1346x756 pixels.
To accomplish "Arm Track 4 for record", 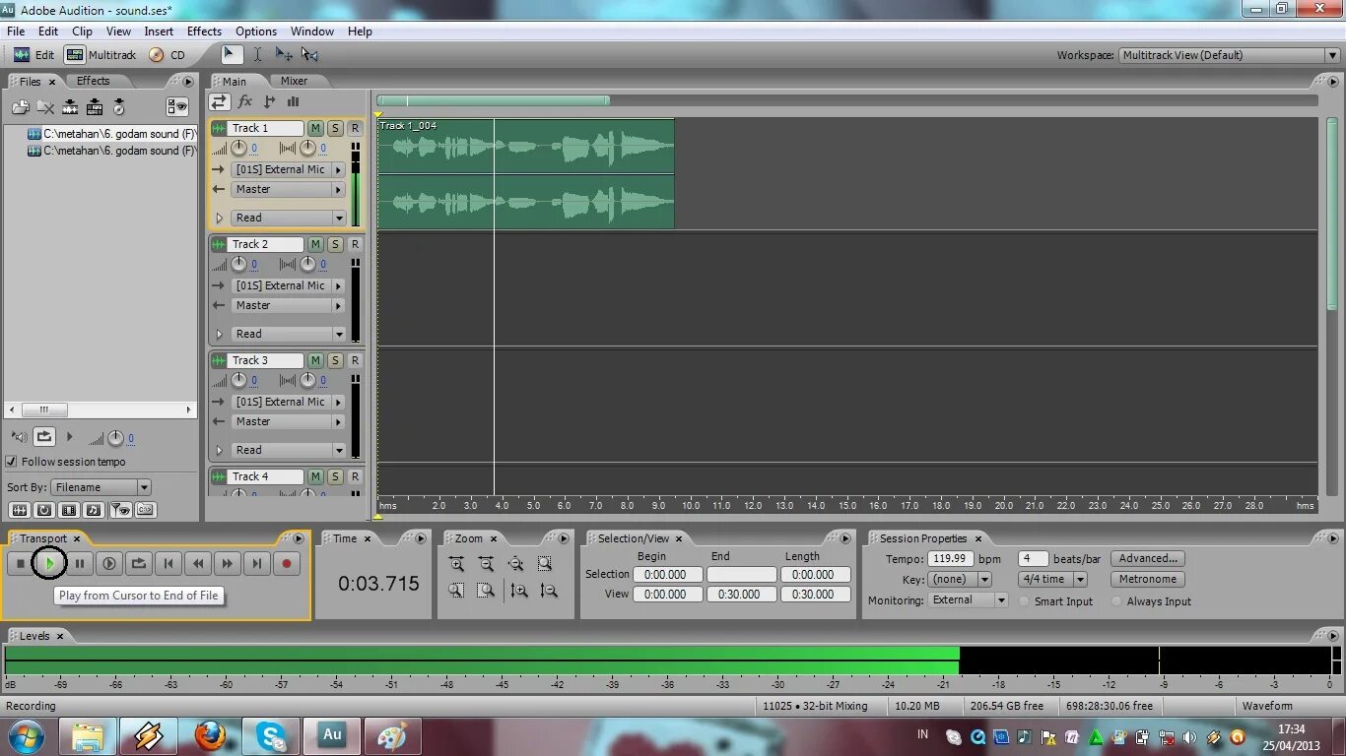I will coord(355,476).
